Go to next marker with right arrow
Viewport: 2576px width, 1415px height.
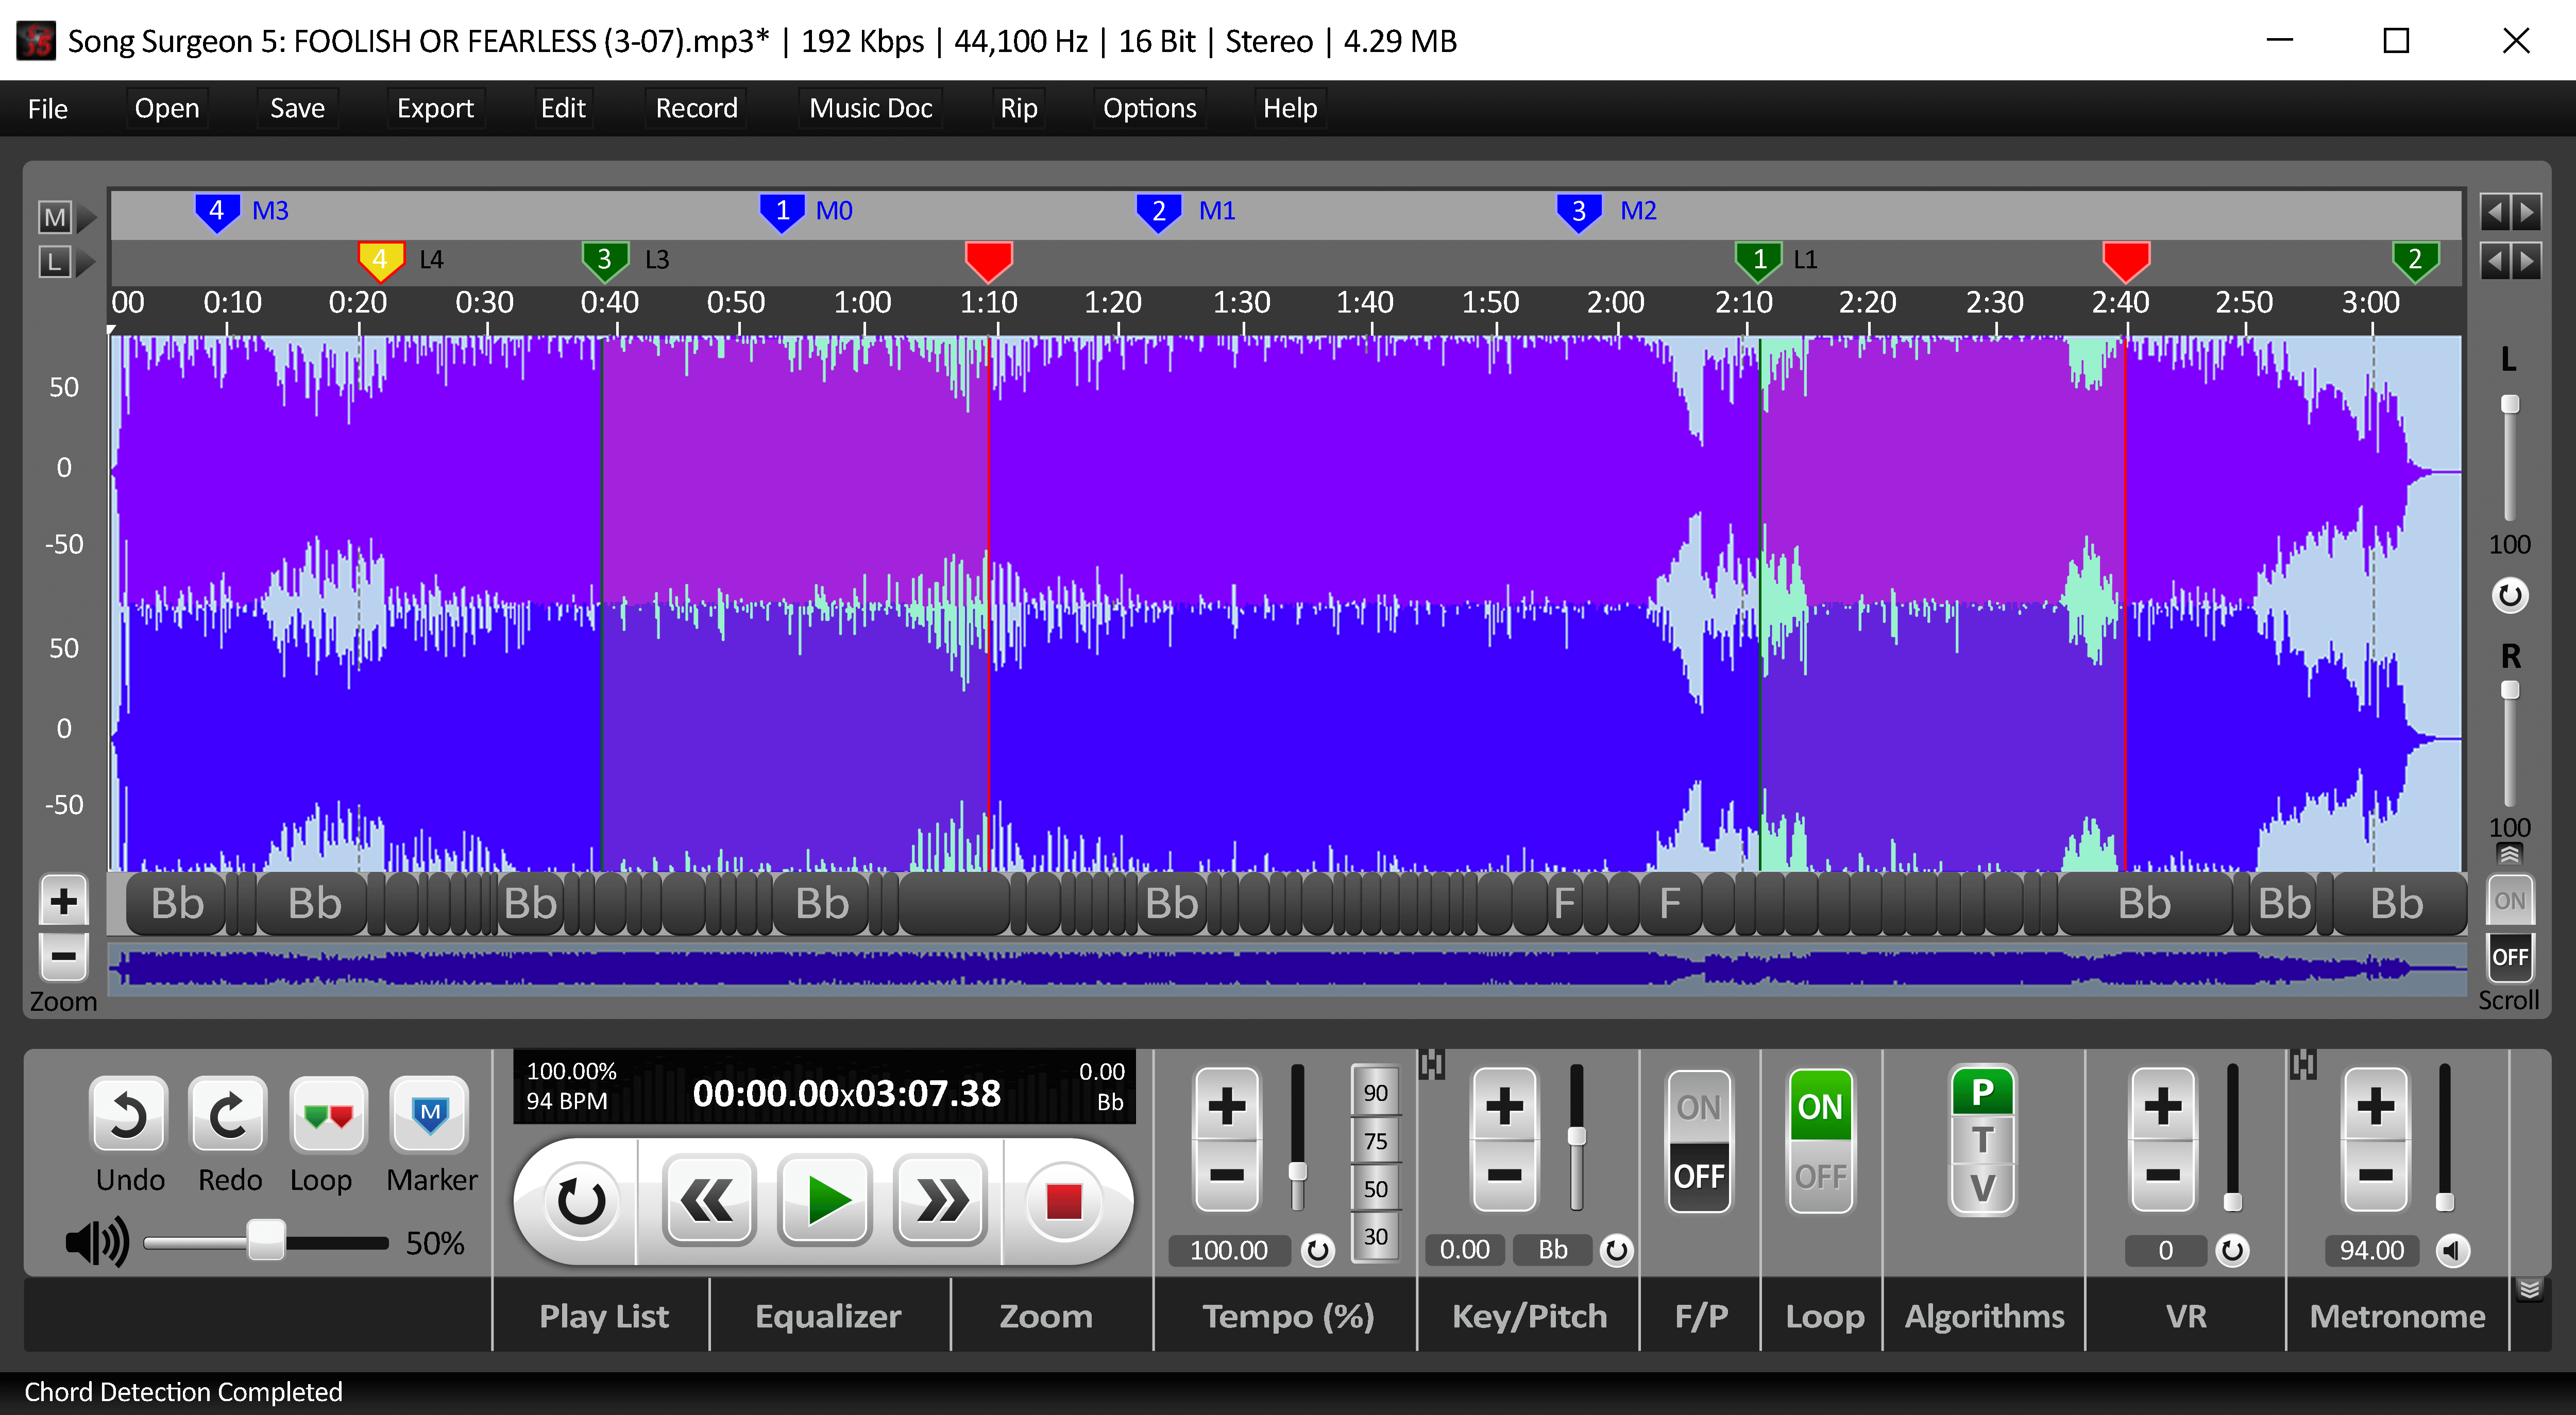tap(2526, 212)
